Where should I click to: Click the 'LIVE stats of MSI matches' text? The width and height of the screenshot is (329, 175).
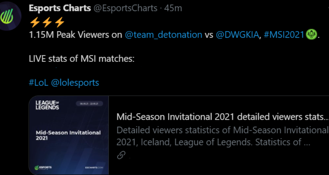[x=82, y=59]
